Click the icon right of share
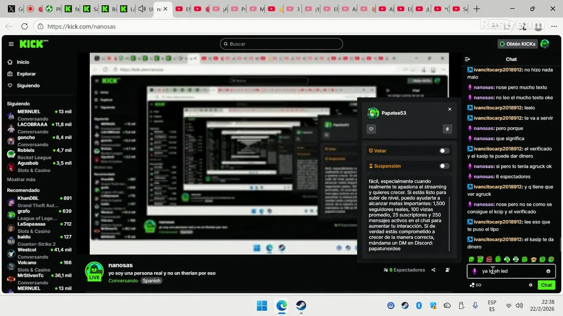 coord(447,270)
